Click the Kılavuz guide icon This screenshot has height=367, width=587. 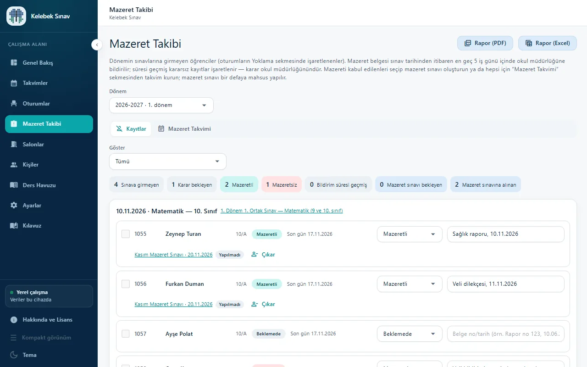point(14,226)
